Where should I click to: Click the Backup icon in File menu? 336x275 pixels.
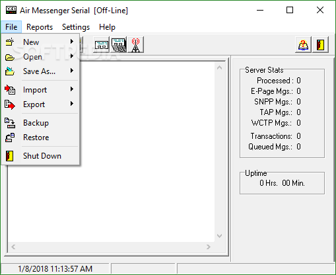(x=10, y=123)
